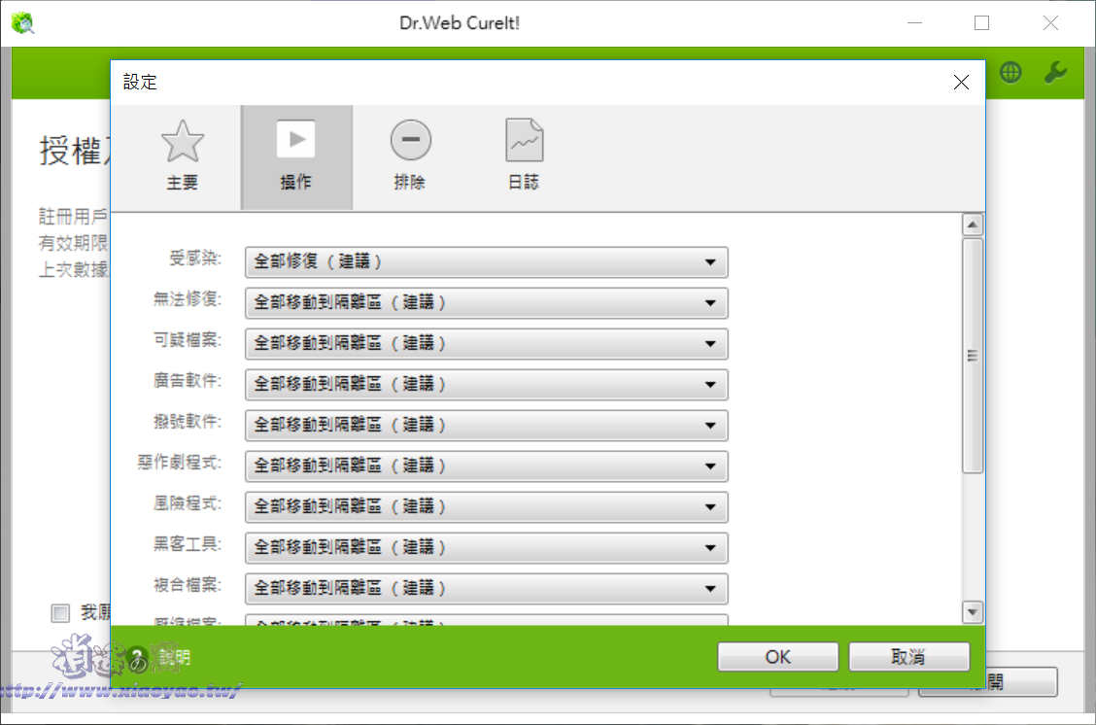This screenshot has height=725, width=1096.
Task: Click the scrollbar down arrow
Action: point(973,612)
